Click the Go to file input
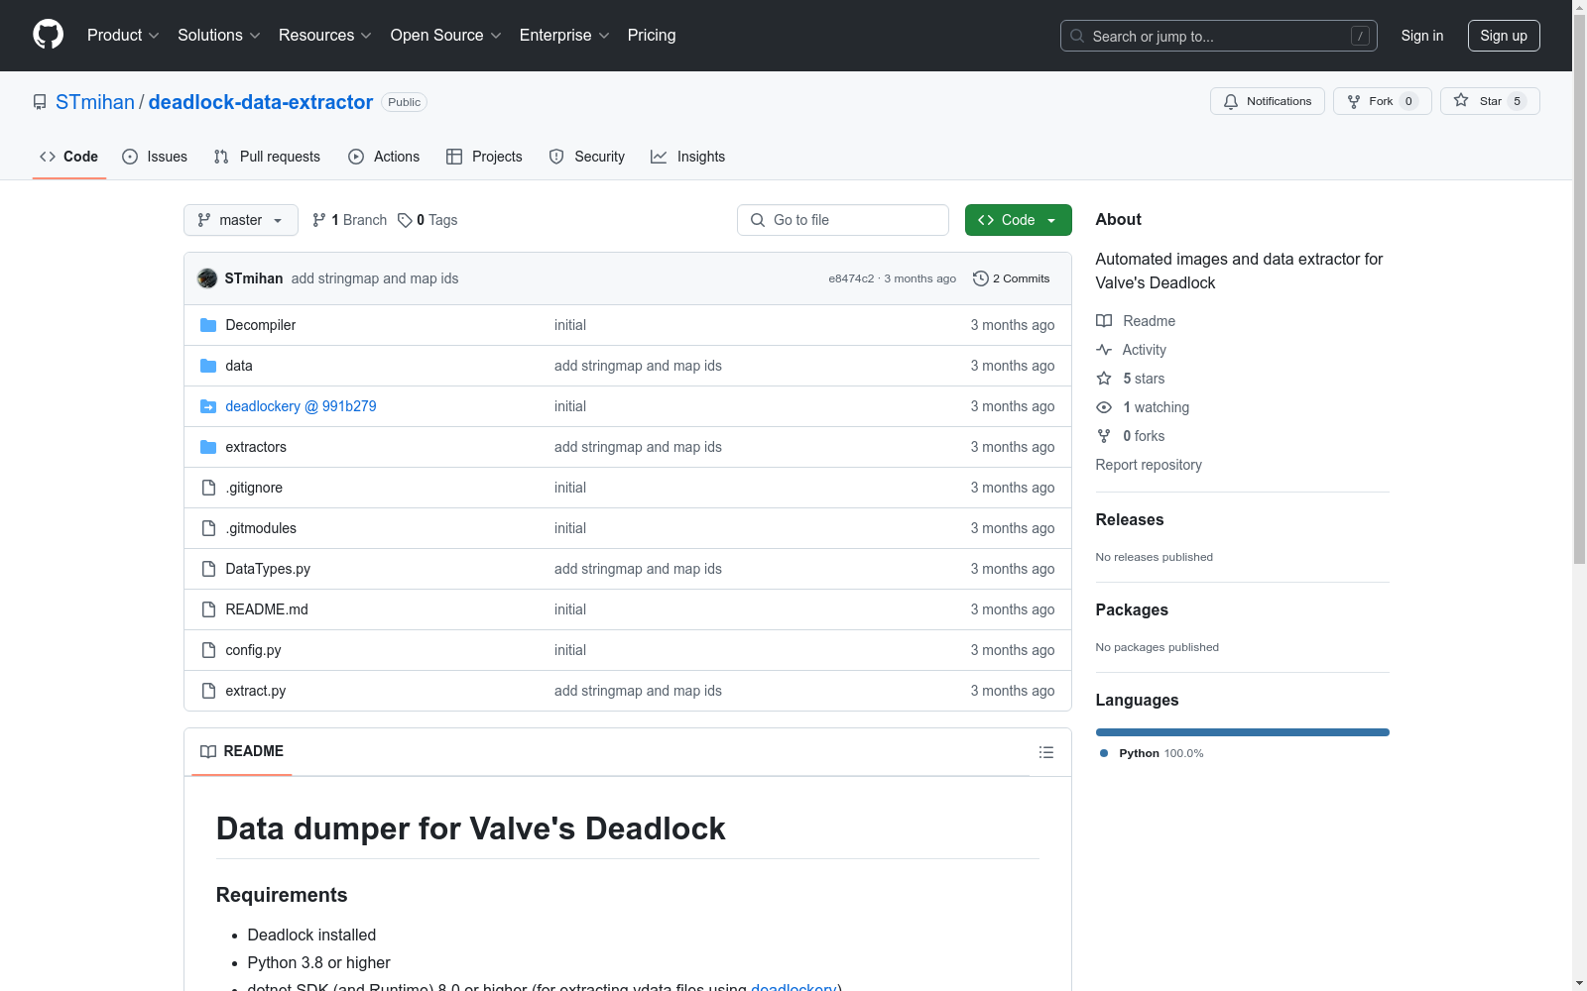This screenshot has width=1587, height=991. click(843, 220)
